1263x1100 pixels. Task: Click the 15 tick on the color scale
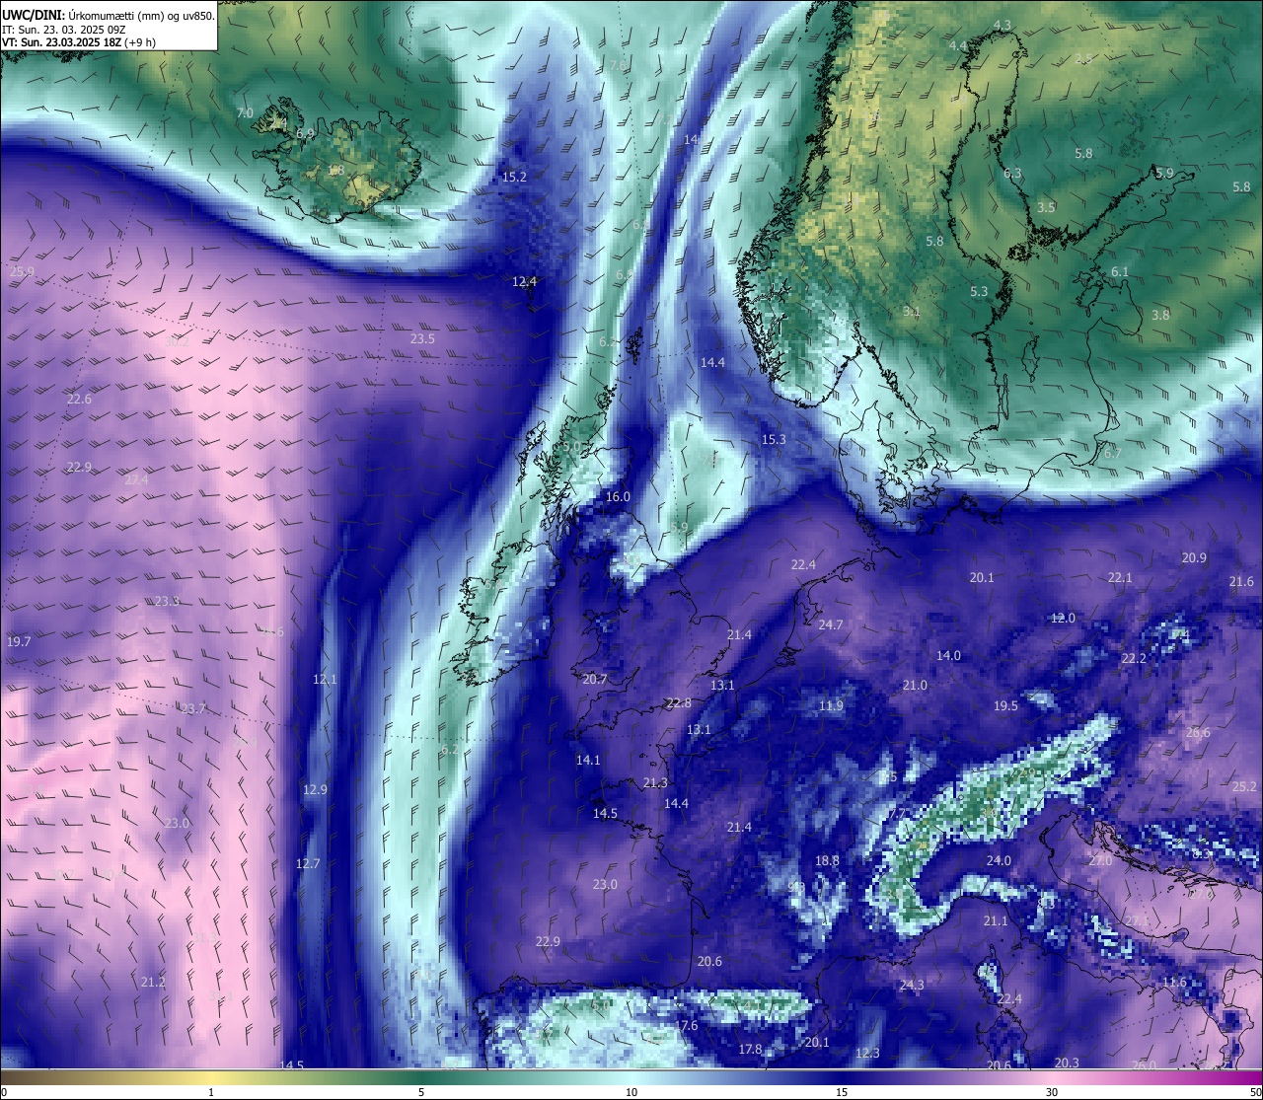pos(842,1092)
